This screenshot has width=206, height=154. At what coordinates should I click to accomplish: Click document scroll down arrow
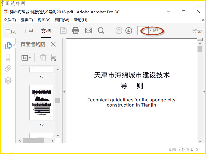200,142
